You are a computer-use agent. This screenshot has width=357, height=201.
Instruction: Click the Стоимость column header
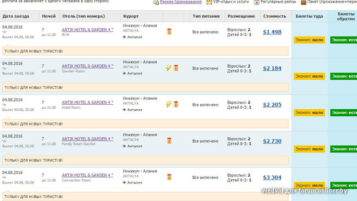[x=276, y=16]
